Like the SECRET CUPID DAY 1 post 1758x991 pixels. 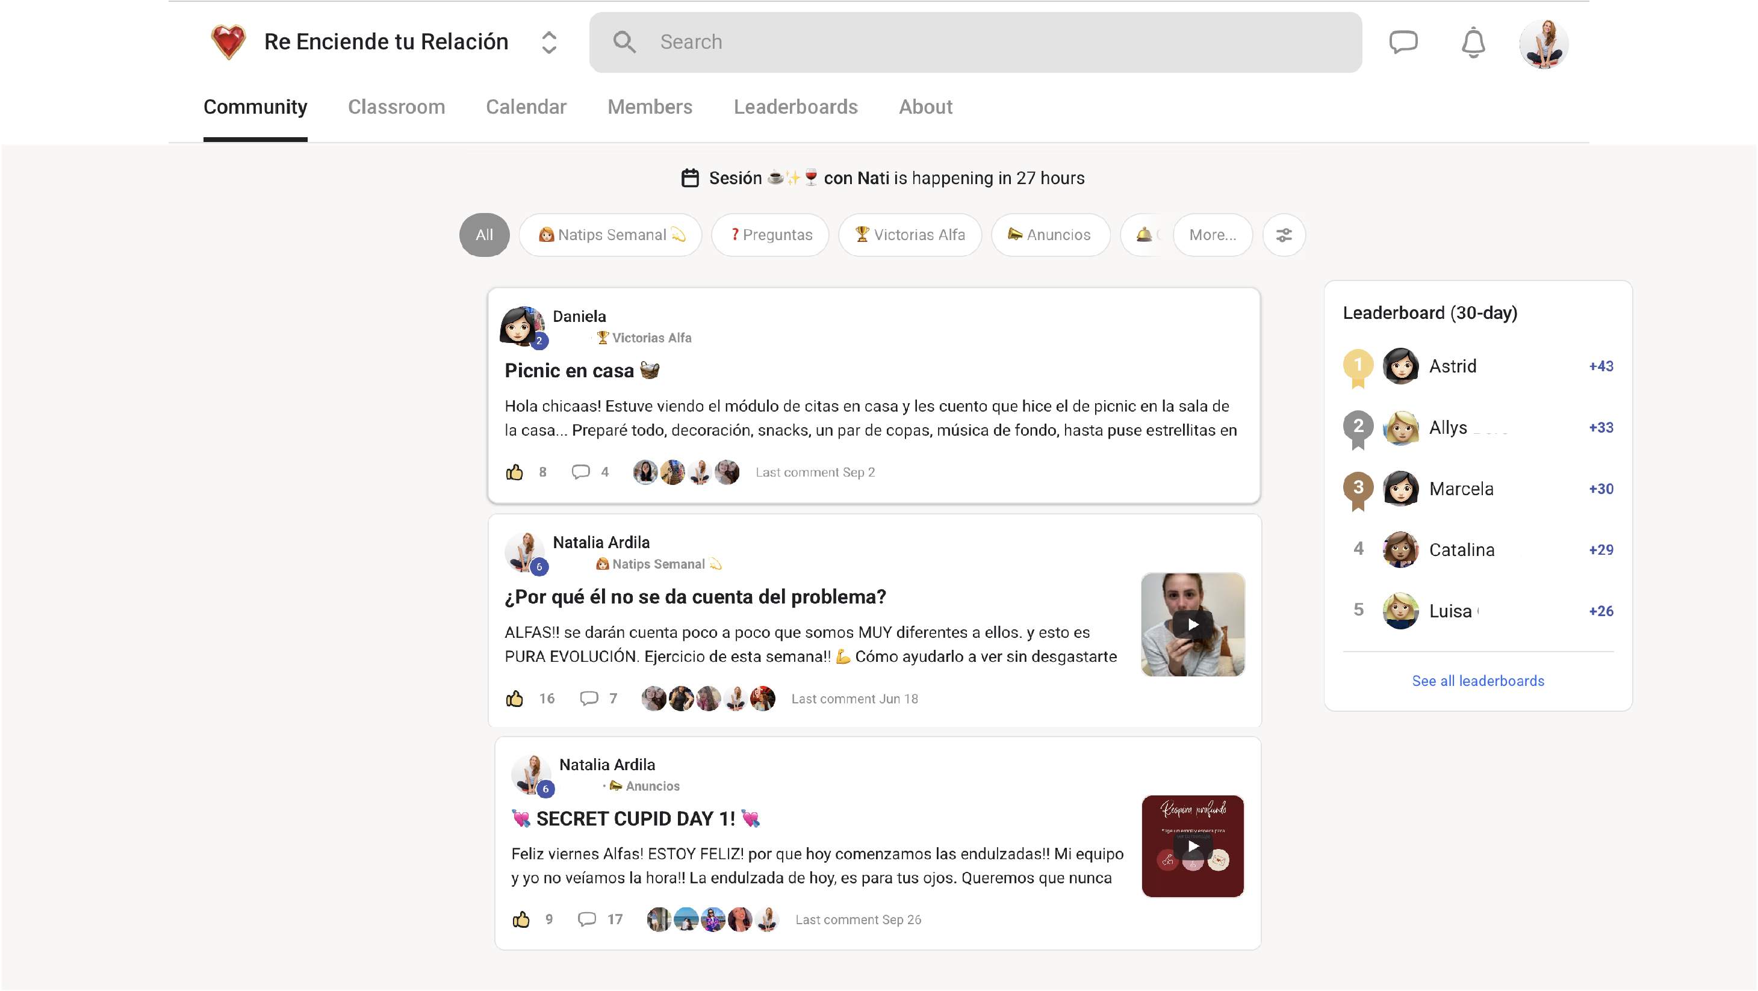click(x=521, y=919)
